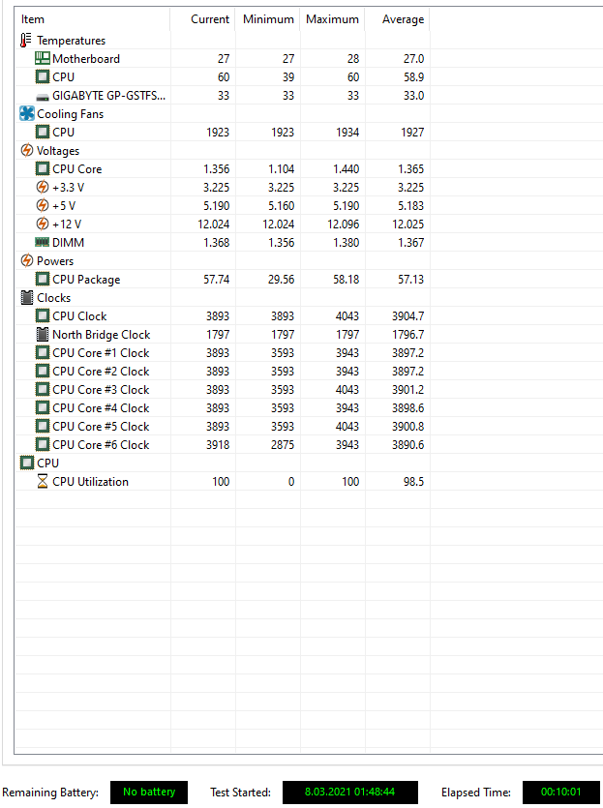This screenshot has height=808, width=603.
Task: Click the CPU Package chip icon
Action: [x=43, y=279]
